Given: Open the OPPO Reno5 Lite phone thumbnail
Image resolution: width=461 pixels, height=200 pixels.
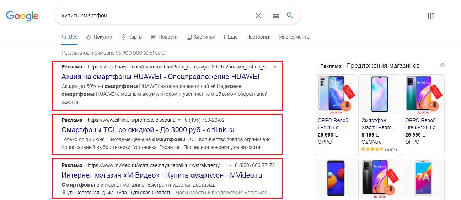Looking at the screenshot, I should [423, 94].
